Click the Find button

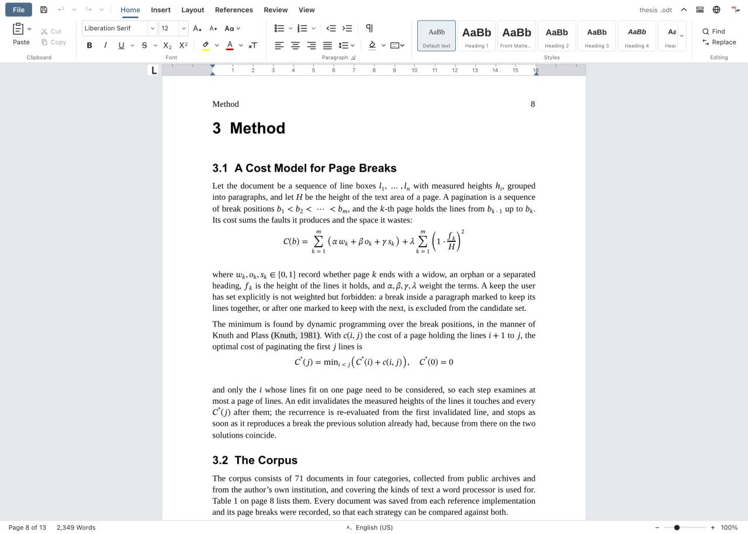click(x=714, y=32)
